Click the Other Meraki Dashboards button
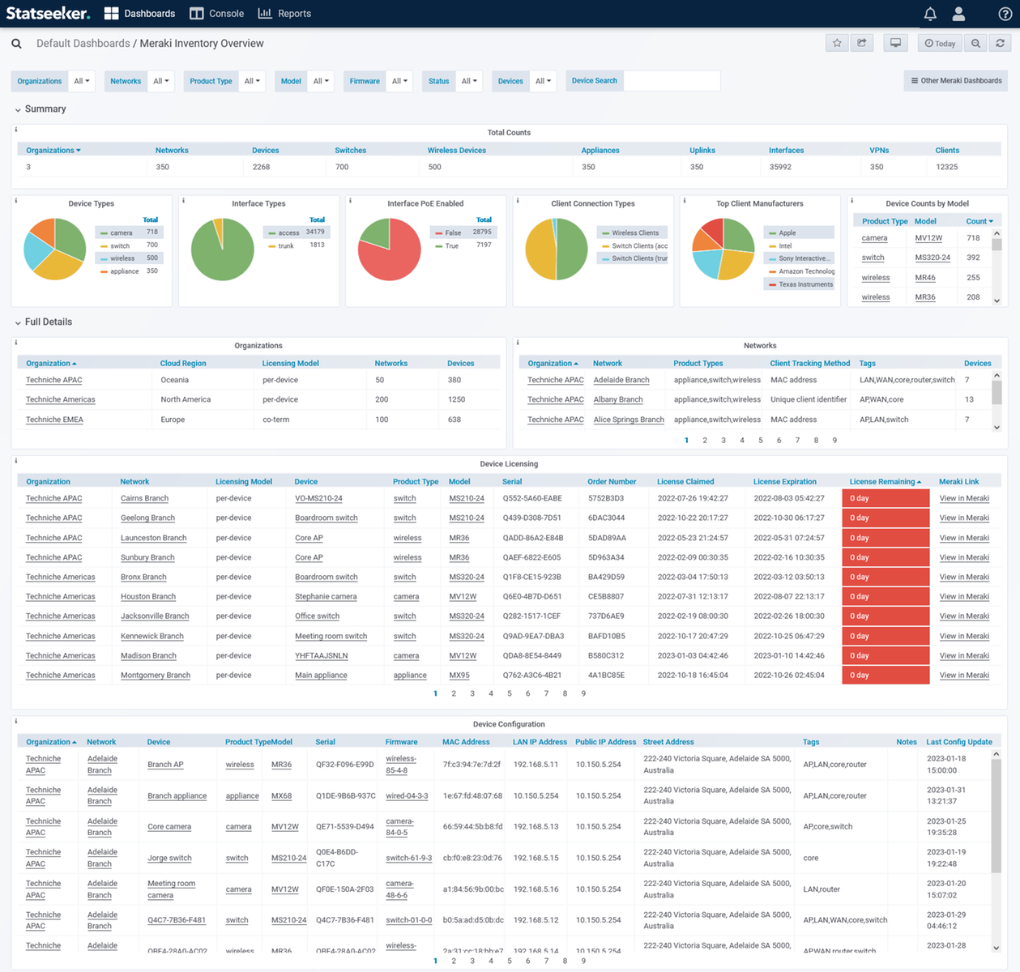 pyautogui.click(x=955, y=80)
